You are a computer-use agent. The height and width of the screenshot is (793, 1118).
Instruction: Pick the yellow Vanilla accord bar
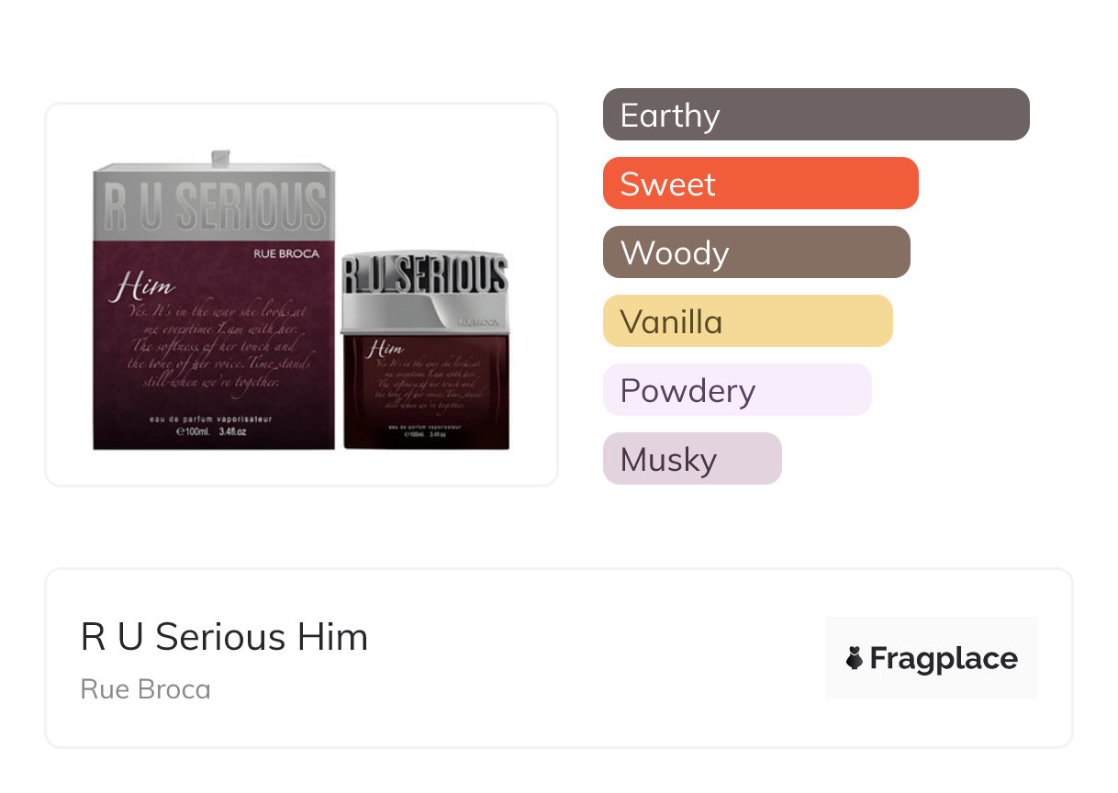coord(747,321)
